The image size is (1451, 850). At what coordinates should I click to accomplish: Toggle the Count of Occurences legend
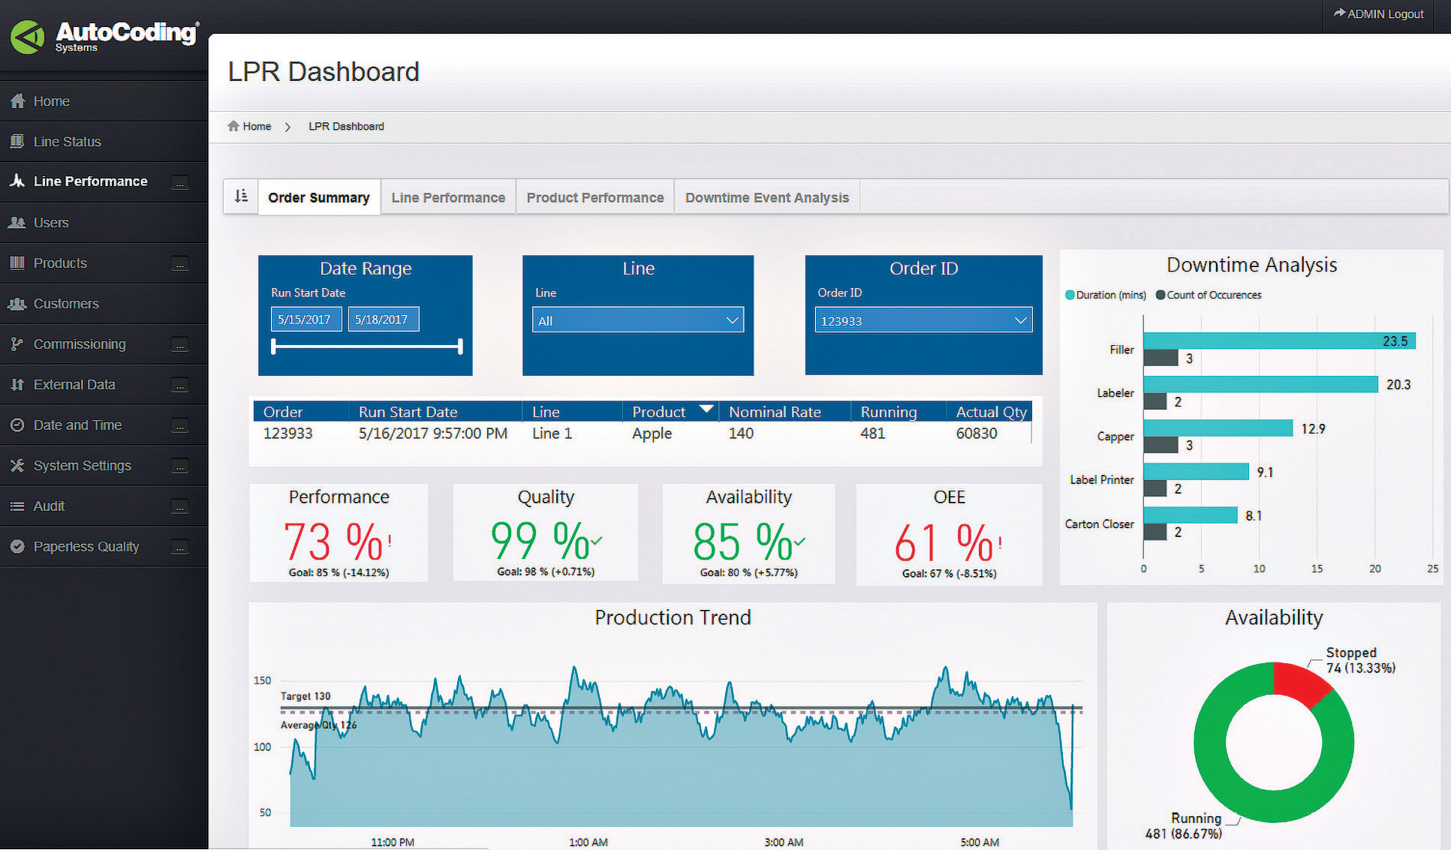pos(1208,295)
